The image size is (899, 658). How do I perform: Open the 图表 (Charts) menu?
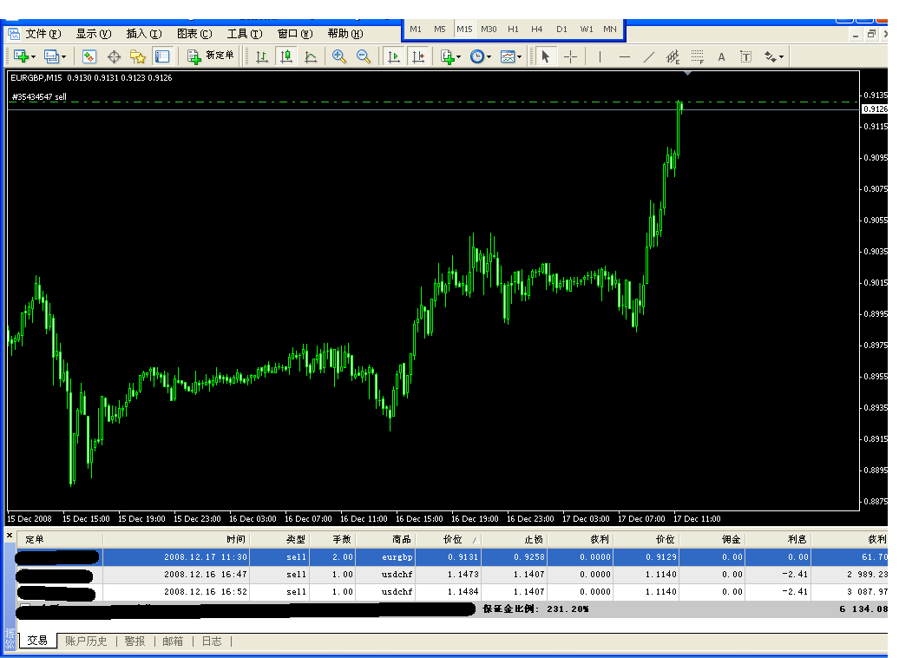(194, 34)
